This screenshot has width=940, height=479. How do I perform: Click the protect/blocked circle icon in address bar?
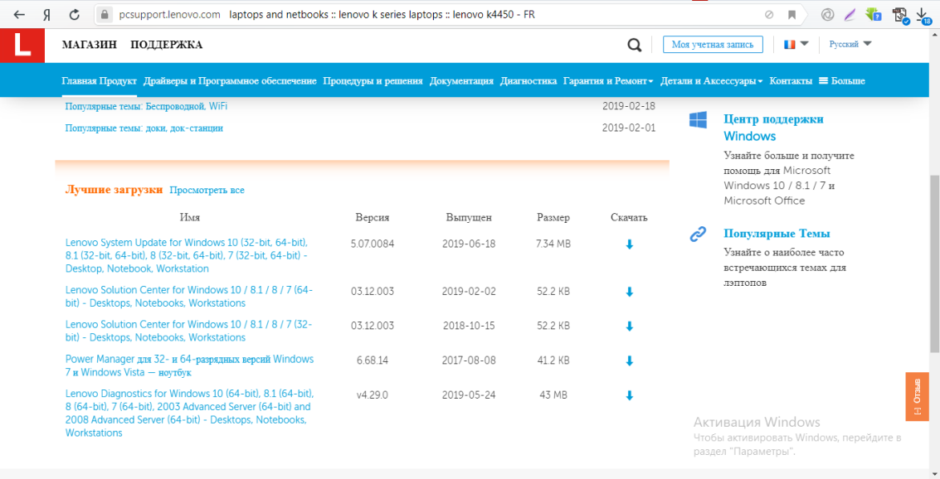coord(769,14)
